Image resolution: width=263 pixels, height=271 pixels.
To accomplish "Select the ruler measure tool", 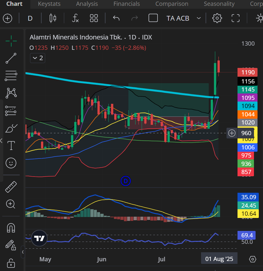I will click(11, 187).
